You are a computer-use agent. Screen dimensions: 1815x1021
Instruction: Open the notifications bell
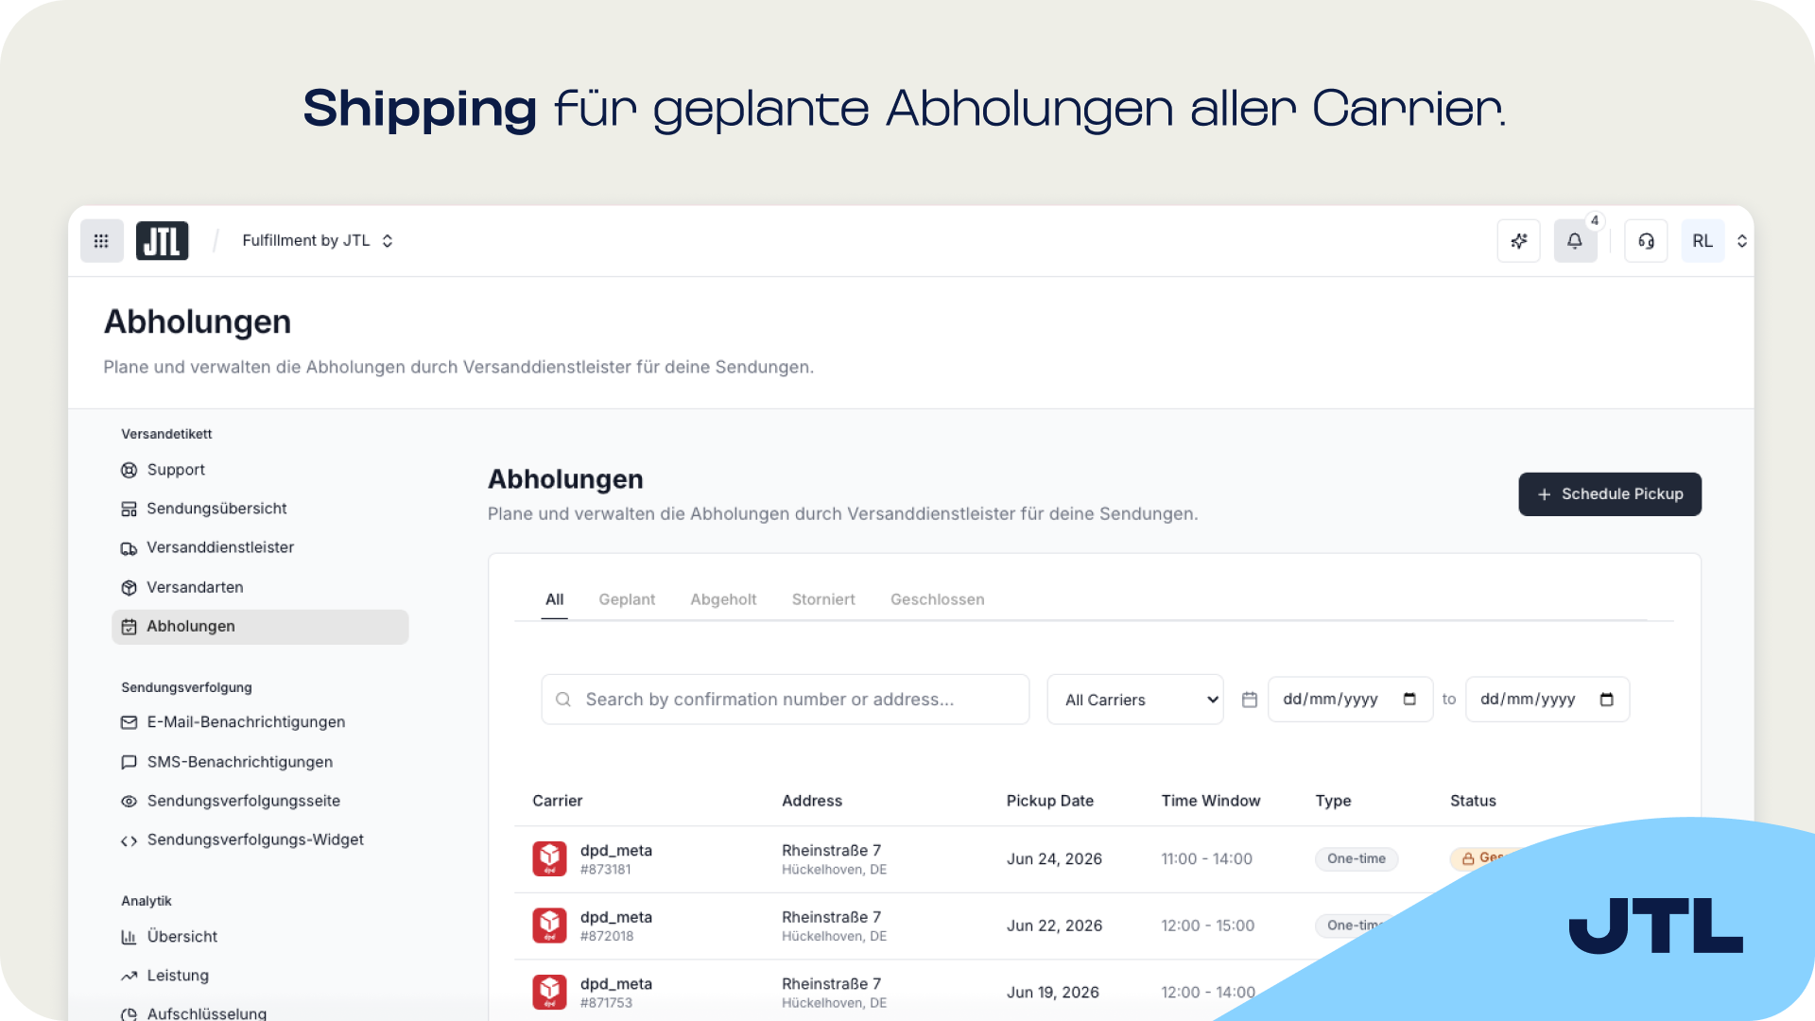tap(1575, 241)
